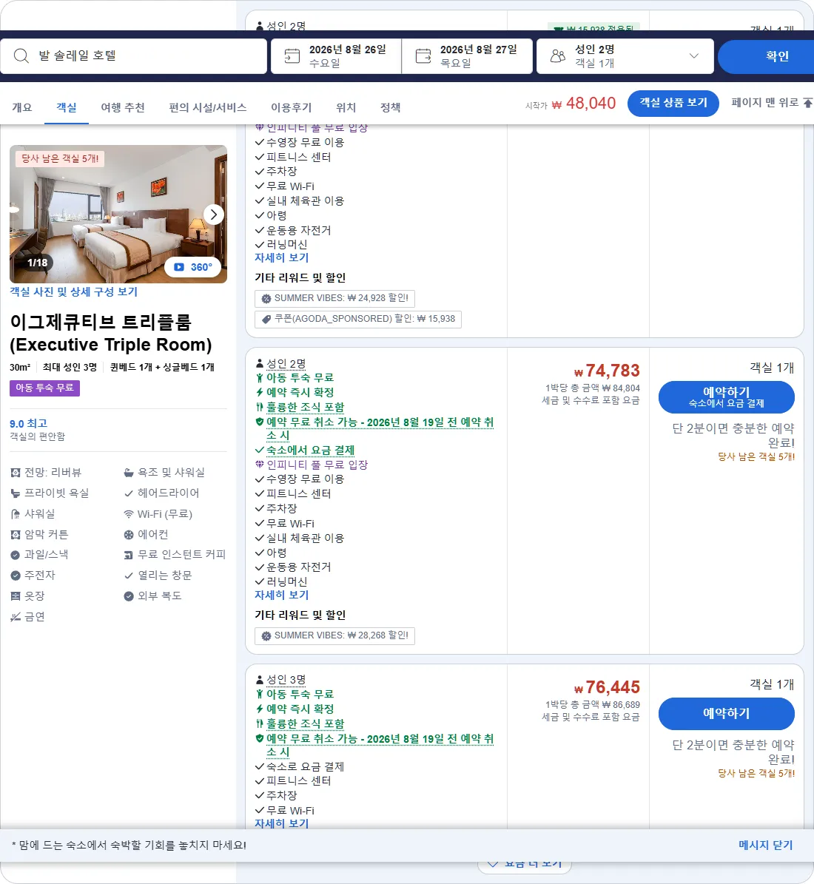Click the 9.0 최고 rating text
Viewport: 814px width, 884px height.
29,423
